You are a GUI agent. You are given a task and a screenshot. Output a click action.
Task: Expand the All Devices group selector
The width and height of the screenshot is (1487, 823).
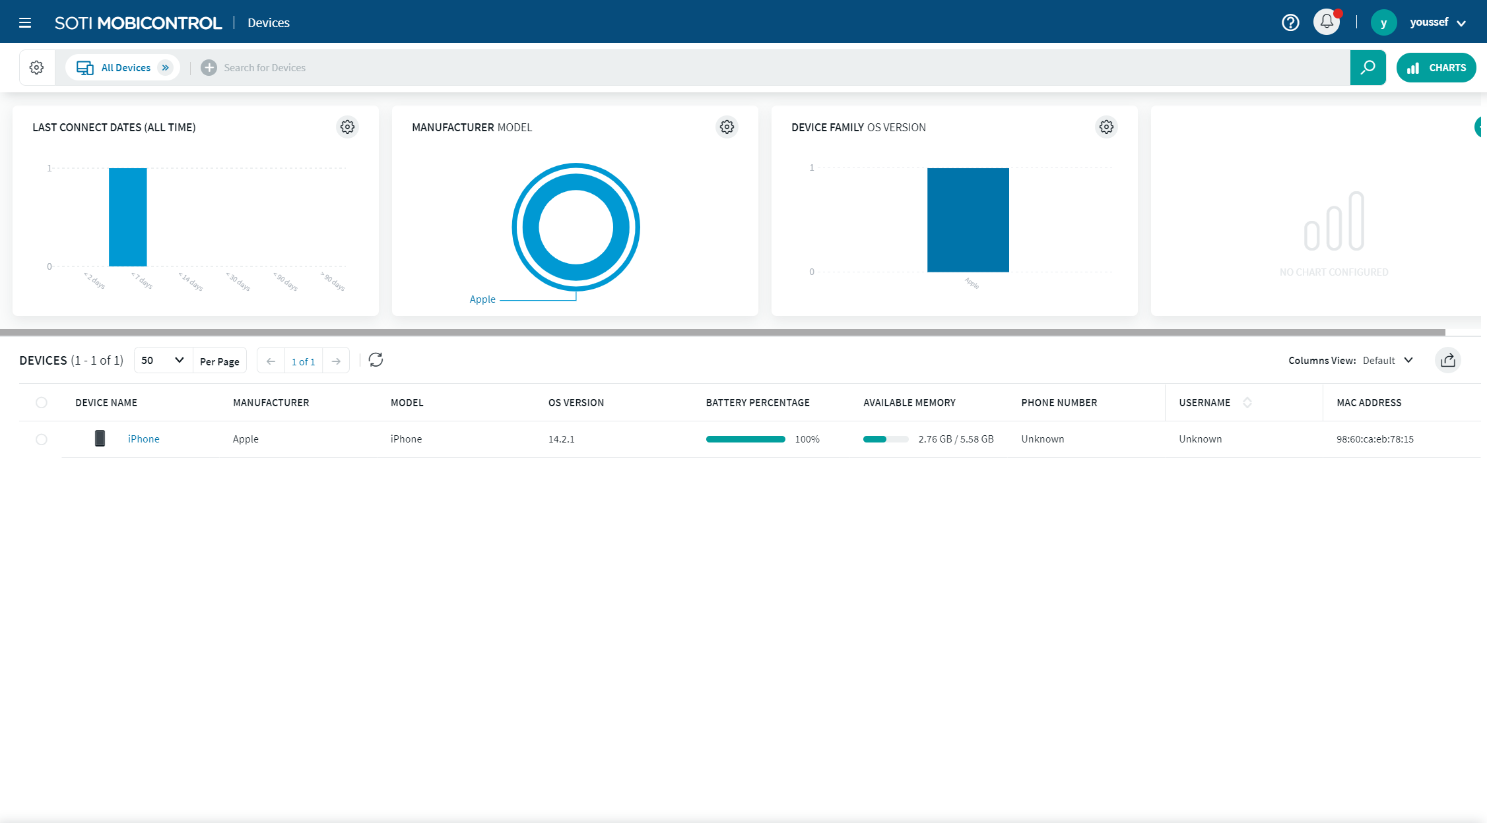tap(166, 68)
